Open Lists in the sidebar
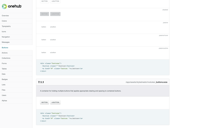 click(16, 85)
